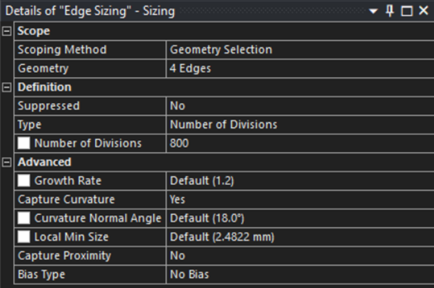Collapse the Definition section
Image resolution: width=434 pixels, height=288 pixels.
7,87
